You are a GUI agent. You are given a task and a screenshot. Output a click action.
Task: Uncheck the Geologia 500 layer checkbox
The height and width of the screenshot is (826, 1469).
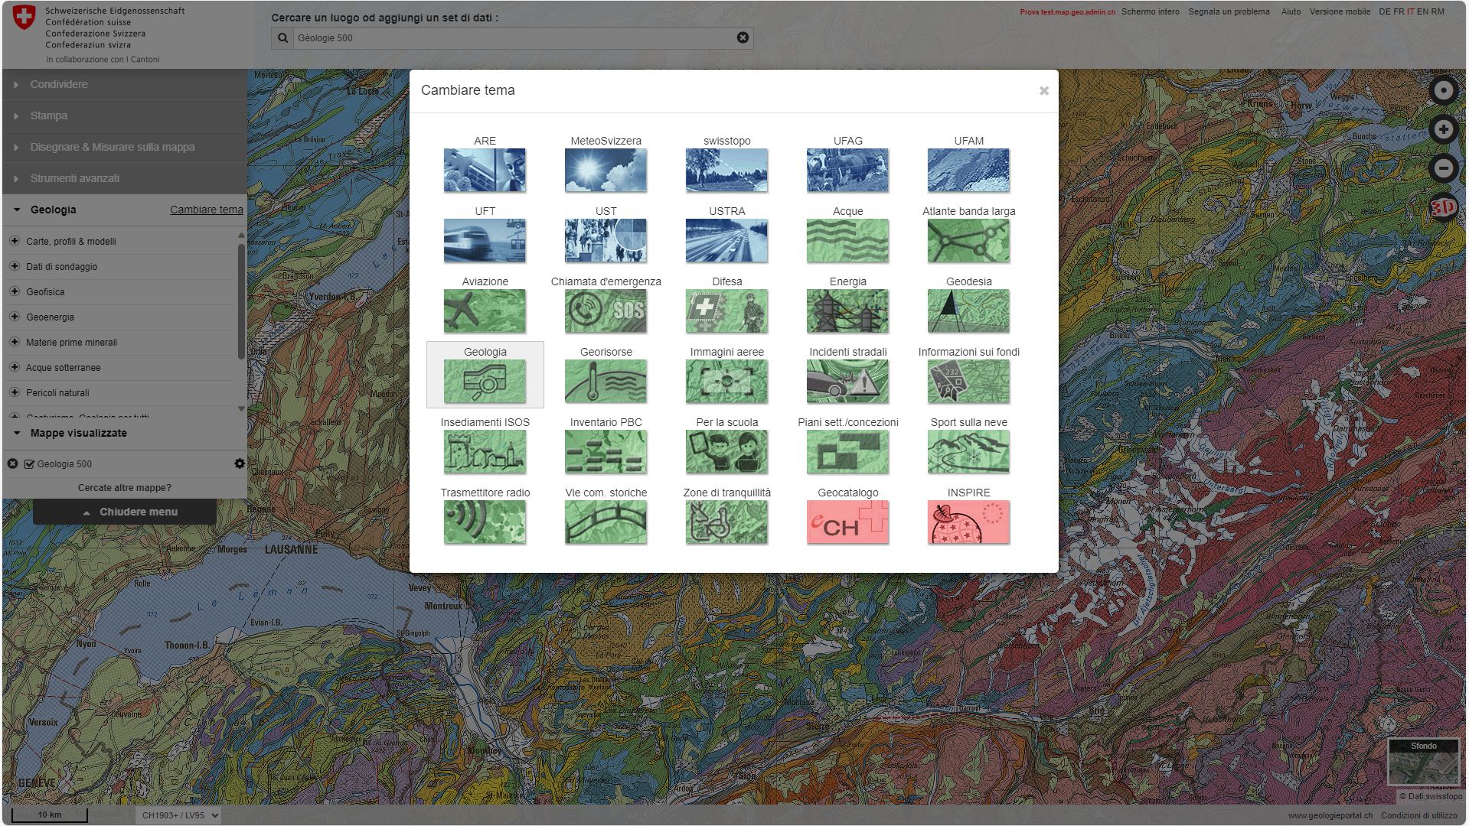coord(30,464)
